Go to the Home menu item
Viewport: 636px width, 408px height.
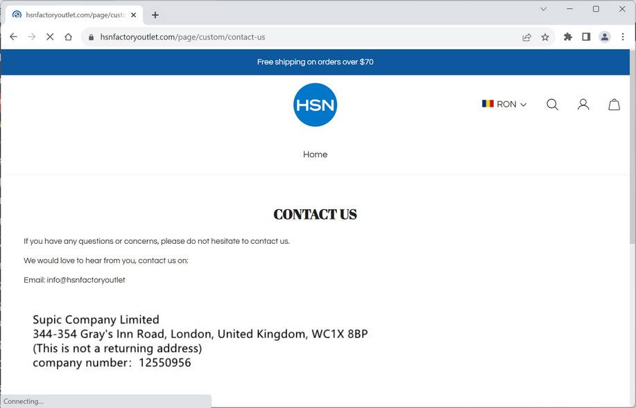click(x=315, y=154)
